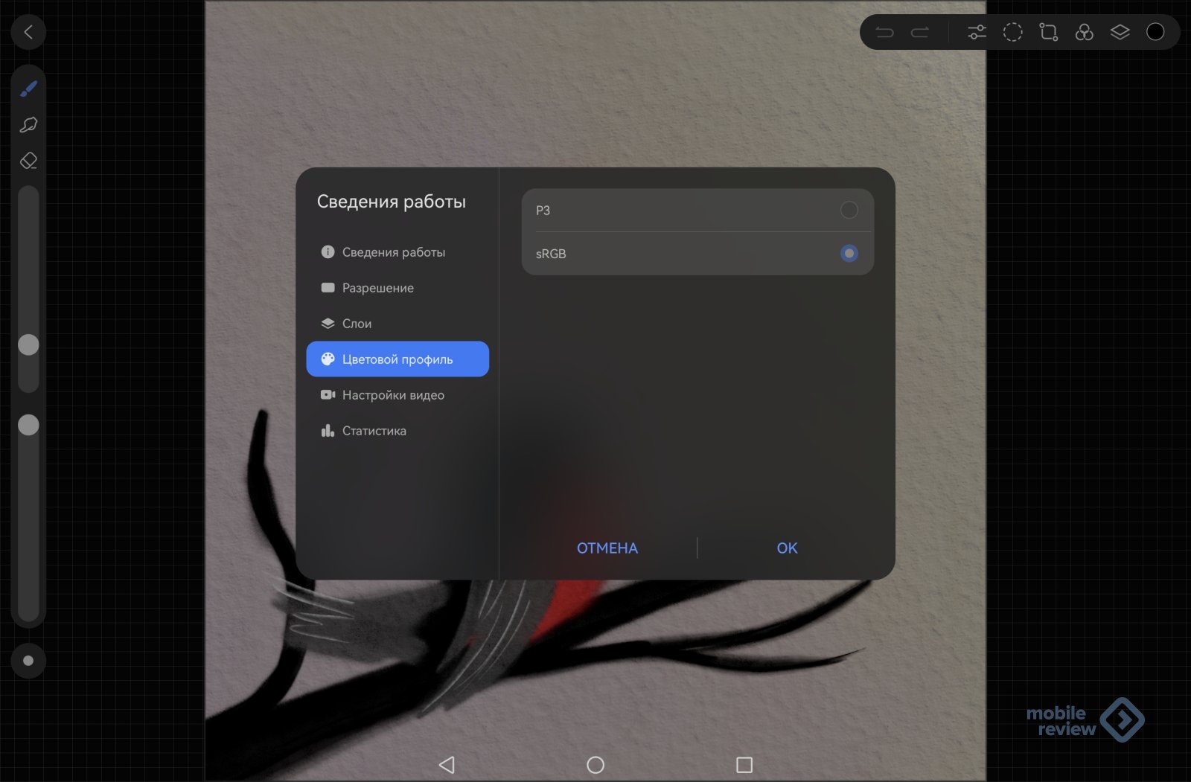Click the sRGB label text
1191x782 pixels.
(x=551, y=254)
